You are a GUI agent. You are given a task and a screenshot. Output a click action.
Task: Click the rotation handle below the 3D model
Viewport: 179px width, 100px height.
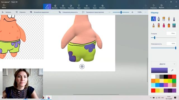[x=82, y=66]
